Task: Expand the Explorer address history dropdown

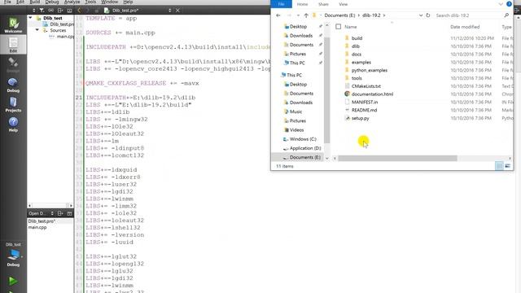Action: 421,15
